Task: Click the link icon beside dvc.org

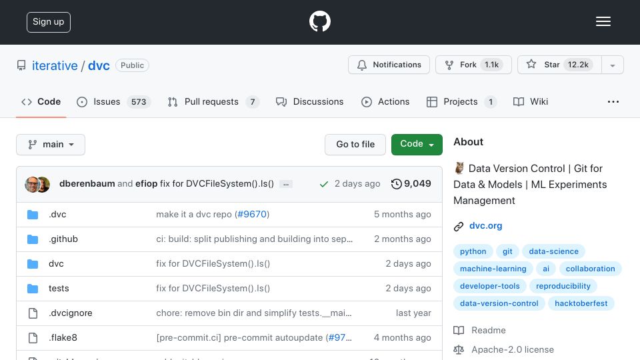Action: click(459, 226)
